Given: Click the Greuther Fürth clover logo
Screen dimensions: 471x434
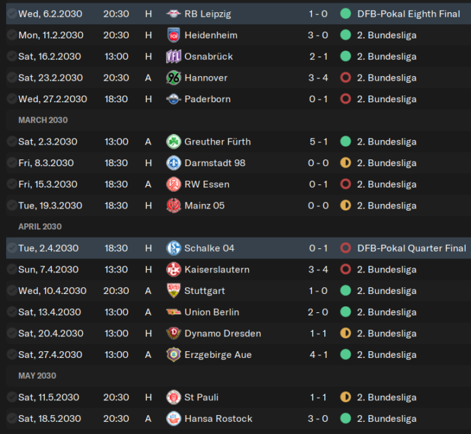Looking at the screenshot, I should 174,142.
